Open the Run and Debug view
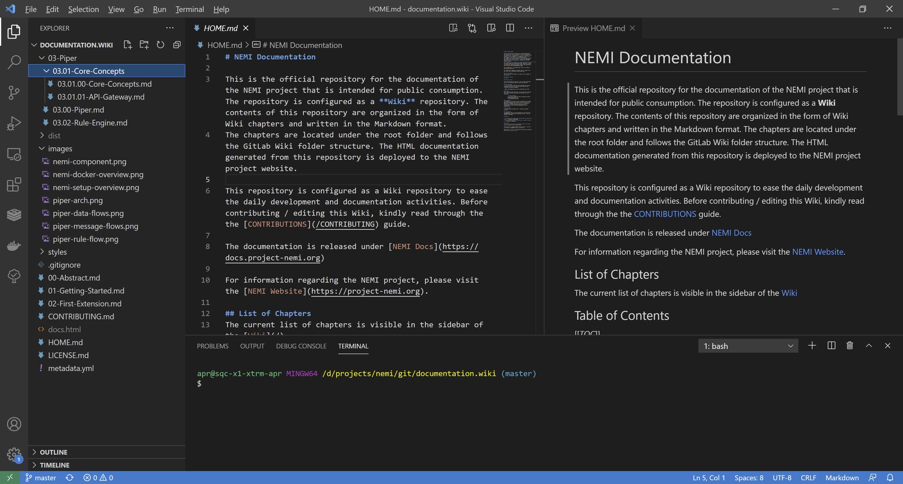Viewport: 903px width, 484px height. [14, 123]
